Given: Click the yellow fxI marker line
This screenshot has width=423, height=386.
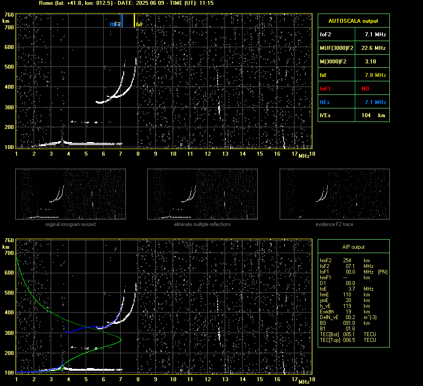Looking at the screenshot, I should [x=134, y=21].
